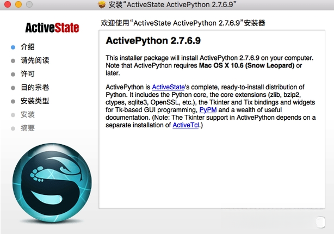The height and width of the screenshot is (234, 334).
Task: Select the greyed 安装 step
Action: pyautogui.click(x=28, y=114)
